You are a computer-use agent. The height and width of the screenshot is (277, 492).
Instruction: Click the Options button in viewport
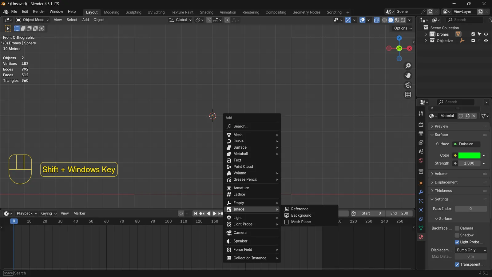click(x=403, y=28)
